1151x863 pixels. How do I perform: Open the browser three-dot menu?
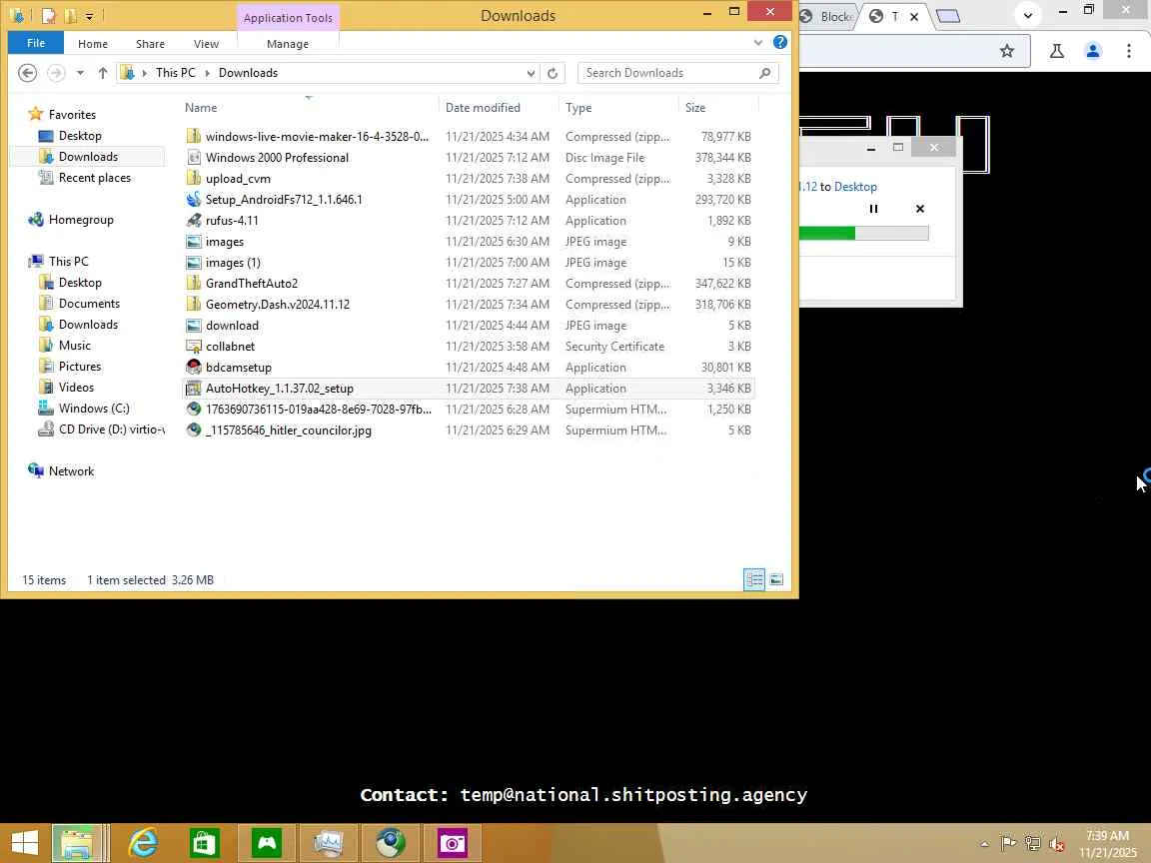(x=1129, y=51)
